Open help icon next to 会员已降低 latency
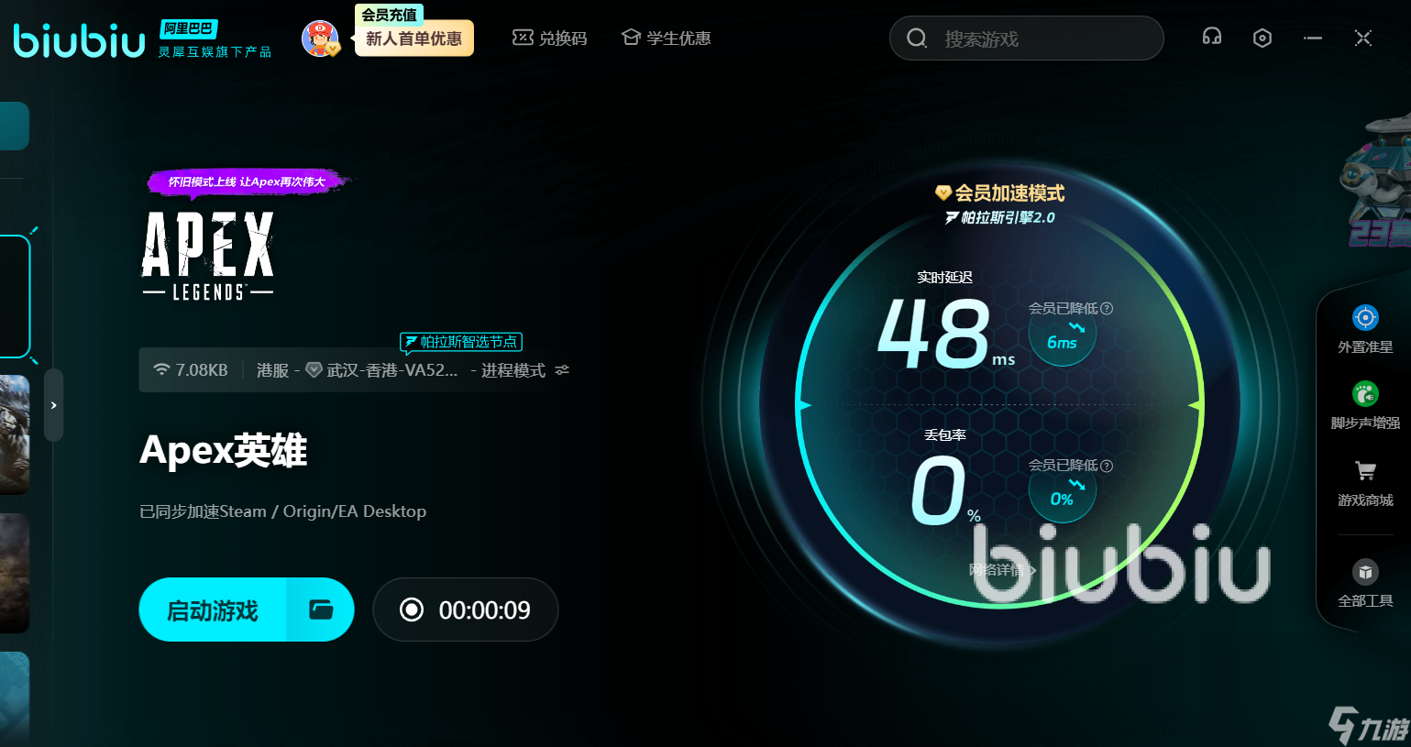The image size is (1411, 747). tap(1107, 308)
